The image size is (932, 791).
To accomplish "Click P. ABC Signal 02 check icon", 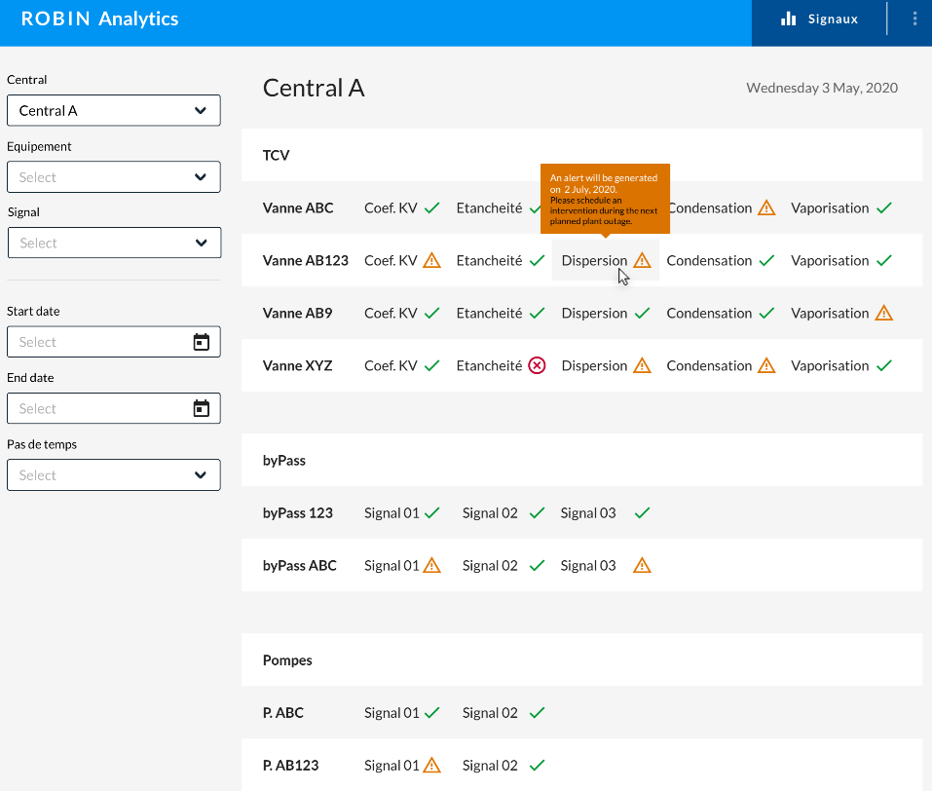I will pos(538,713).
